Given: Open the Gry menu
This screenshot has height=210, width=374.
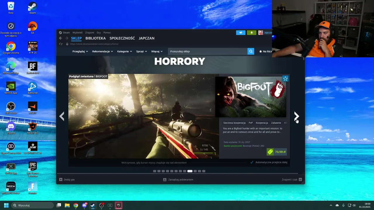Looking at the screenshot, I should coord(99,33).
